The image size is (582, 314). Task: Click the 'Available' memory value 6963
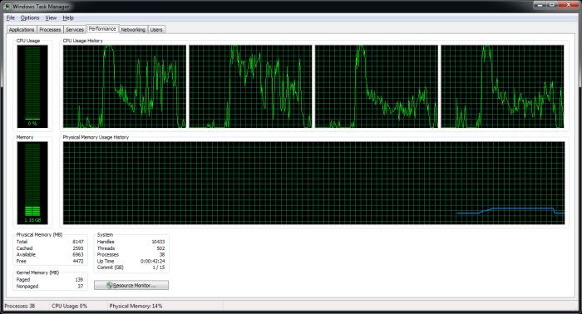pyautogui.click(x=78, y=255)
